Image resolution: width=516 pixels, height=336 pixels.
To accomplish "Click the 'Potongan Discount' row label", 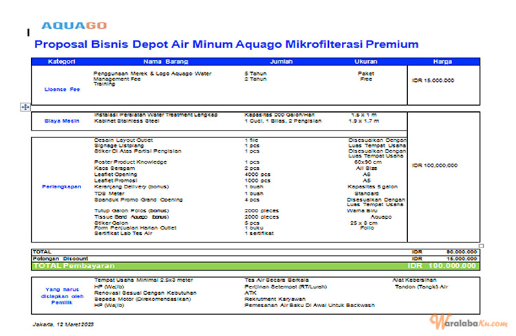I will coord(61,259).
